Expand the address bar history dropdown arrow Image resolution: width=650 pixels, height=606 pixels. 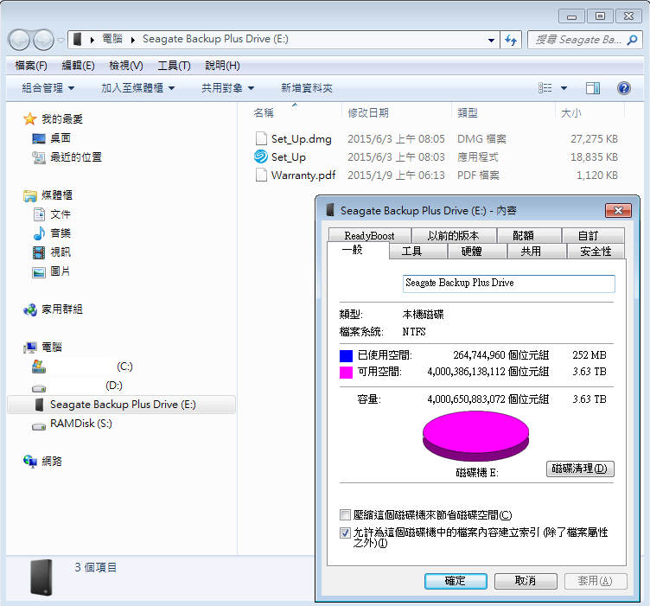pos(491,41)
